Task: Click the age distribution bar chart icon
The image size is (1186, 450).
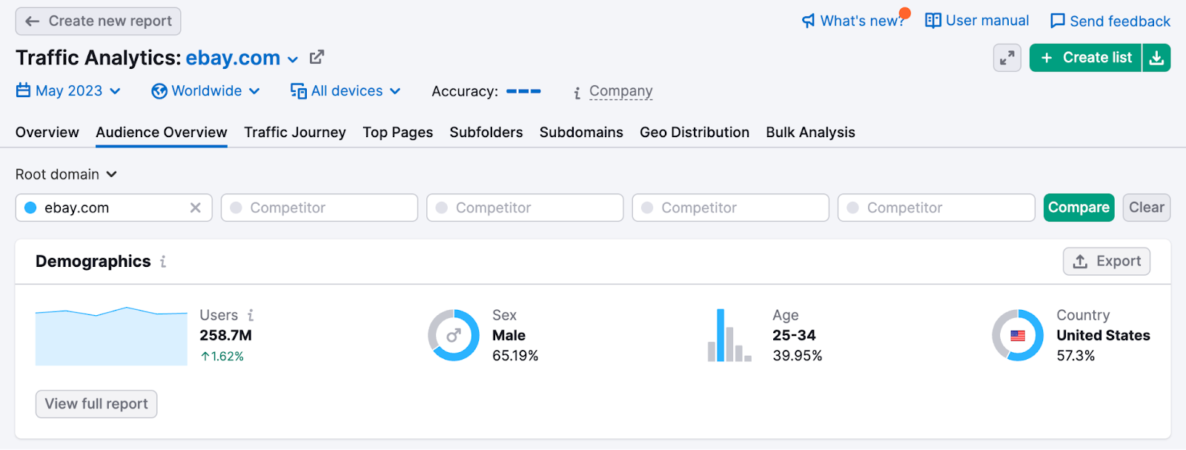Action: (729, 335)
